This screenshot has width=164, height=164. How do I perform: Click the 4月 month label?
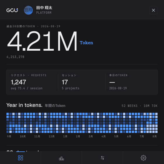click(103, 136)
